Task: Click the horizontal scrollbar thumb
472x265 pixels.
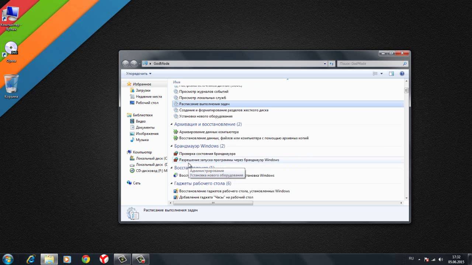Action: tap(213, 203)
